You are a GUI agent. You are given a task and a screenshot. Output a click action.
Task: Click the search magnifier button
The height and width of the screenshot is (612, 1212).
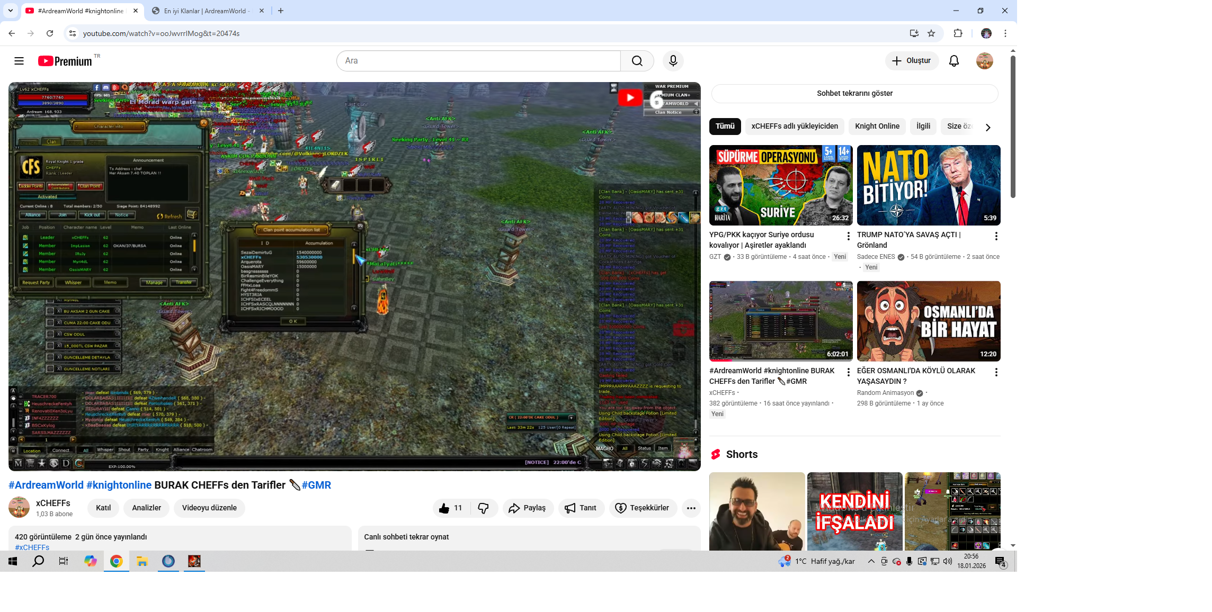637,61
